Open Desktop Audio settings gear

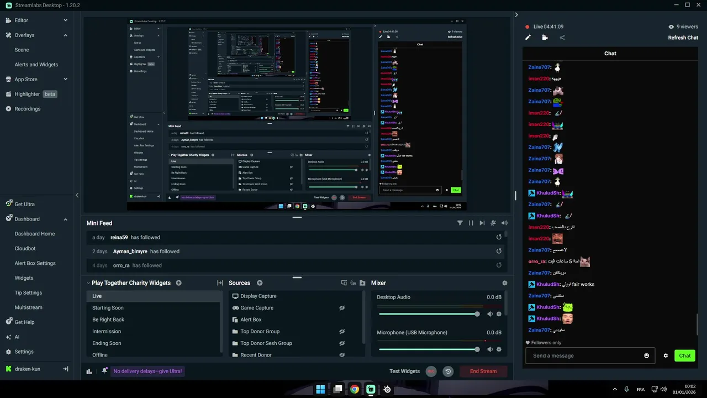click(x=499, y=314)
